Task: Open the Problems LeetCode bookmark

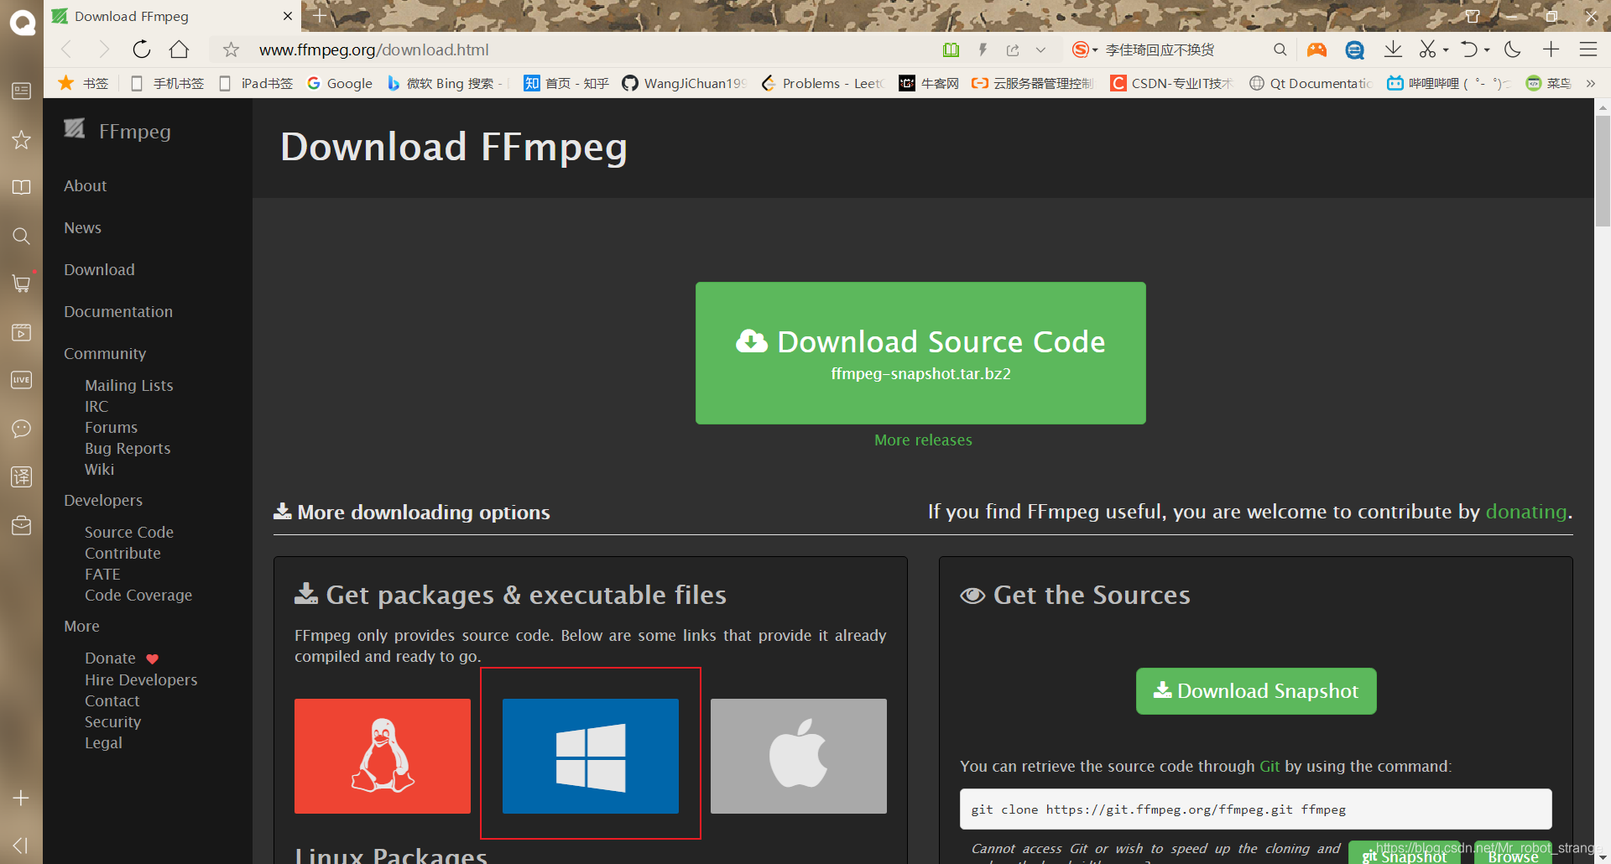Action: click(x=822, y=83)
